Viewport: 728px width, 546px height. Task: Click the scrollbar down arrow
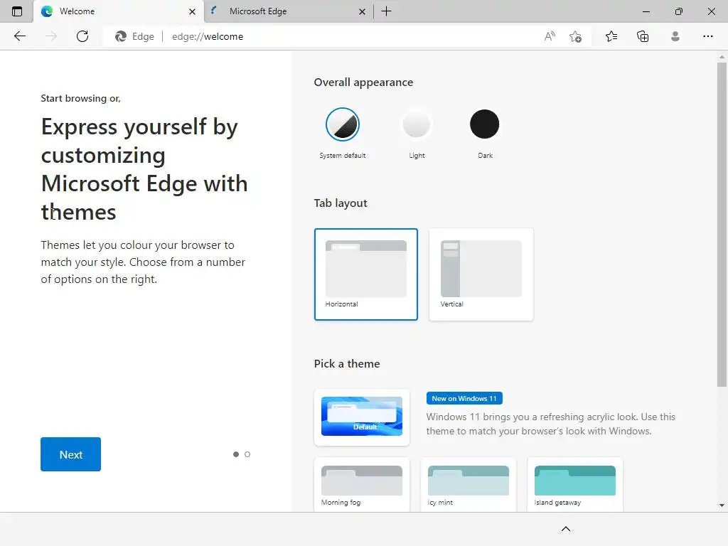pyautogui.click(x=722, y=505)
